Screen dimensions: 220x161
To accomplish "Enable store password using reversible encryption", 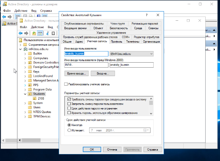I will pos(69,113).
